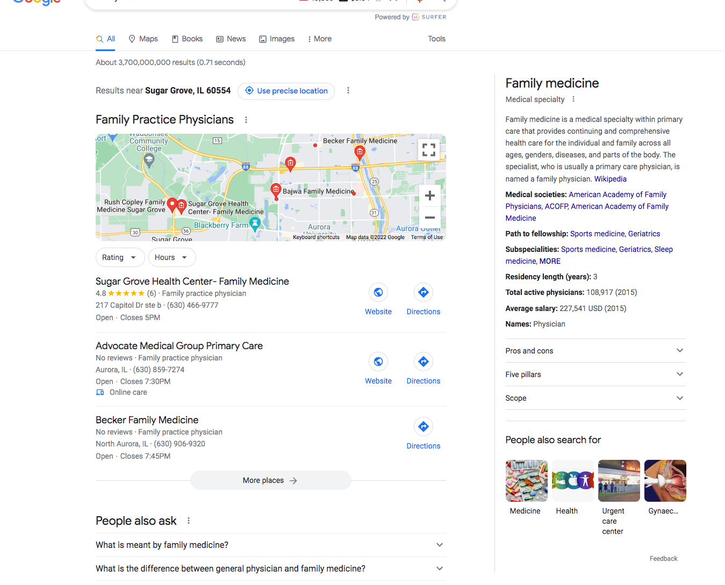725x585 pixels.
Task: Switch to Images tab
Action: pyautogui.click(x=277, y=39)
